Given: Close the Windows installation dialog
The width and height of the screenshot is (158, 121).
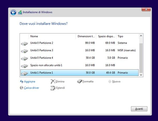Looking at the screenshot, I should pyautogui.click(x=146, y=9).
